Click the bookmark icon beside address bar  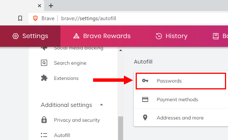20,18
